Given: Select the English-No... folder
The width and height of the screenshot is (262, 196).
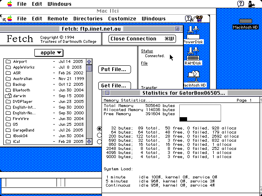Looking at the screenshot, I should click(45, 113).
